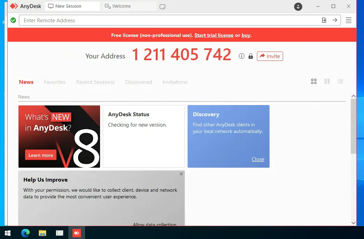Image resolution: width=364 pixels, height=239 pixels.
Task: Open the file transfer icon in address bar
Action: [x=324, y=21]
